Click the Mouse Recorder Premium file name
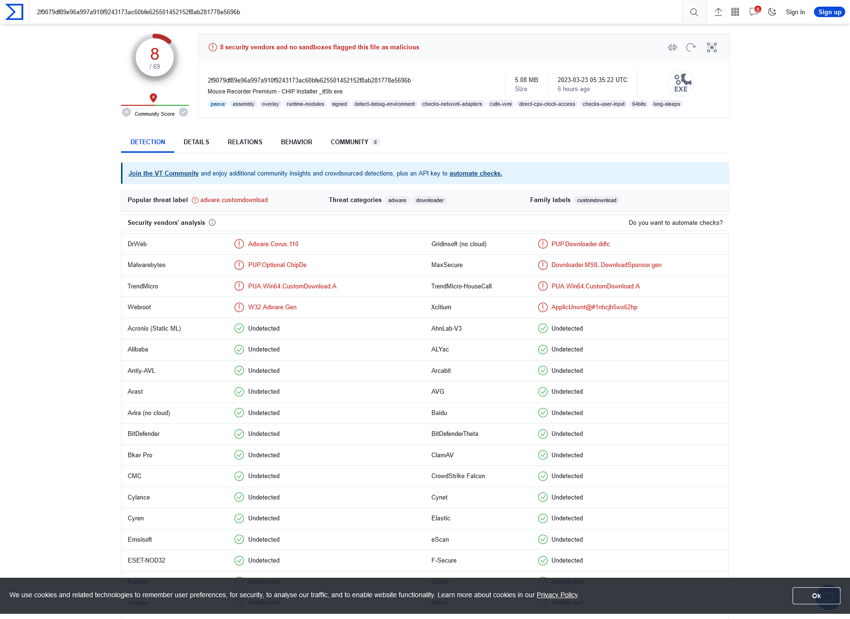 pos(275,92)
